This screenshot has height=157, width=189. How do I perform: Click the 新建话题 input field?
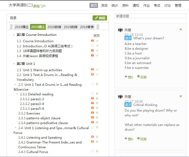pyautogui.click(x=150, y=16)
